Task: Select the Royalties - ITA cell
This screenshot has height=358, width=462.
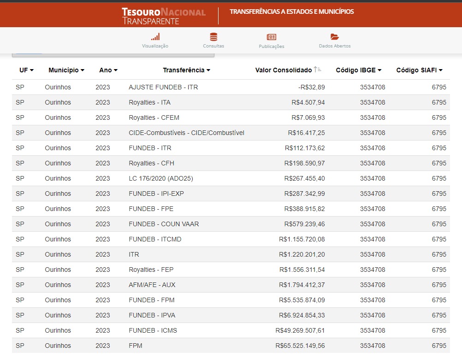Action: point(150,102)
